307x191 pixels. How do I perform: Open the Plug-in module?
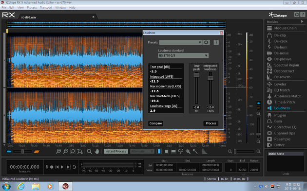click(x=276, y=115)
